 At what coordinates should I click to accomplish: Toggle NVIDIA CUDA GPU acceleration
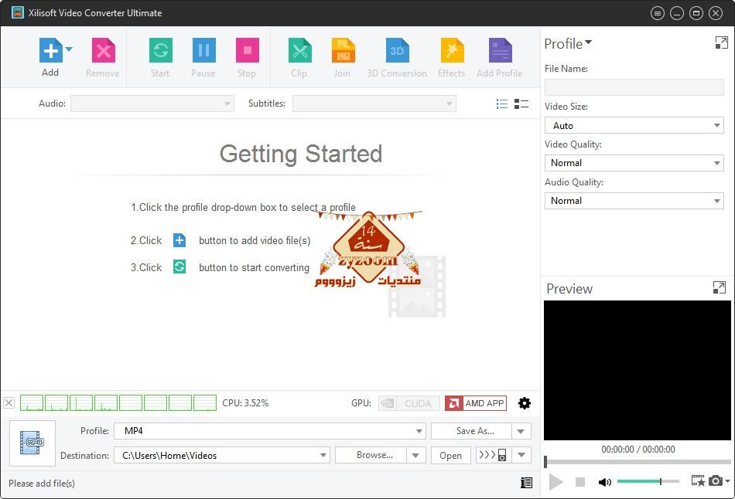(409, 403)
